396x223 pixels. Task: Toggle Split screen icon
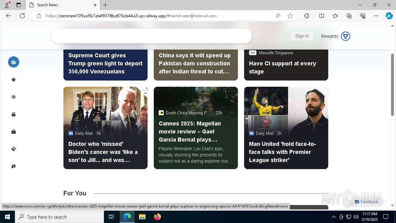tap(321, 16)
